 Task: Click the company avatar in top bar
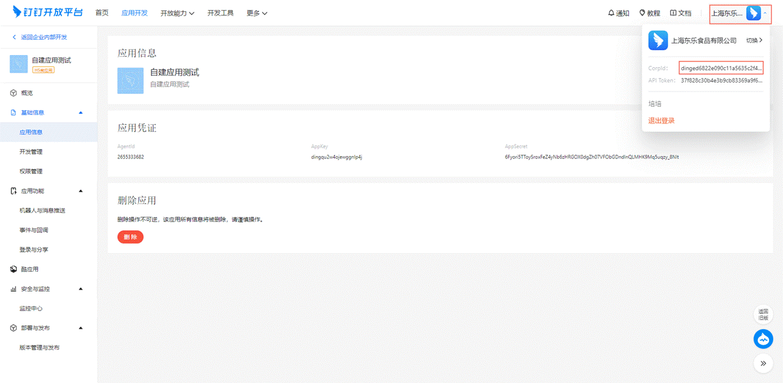tap(753, 13)
